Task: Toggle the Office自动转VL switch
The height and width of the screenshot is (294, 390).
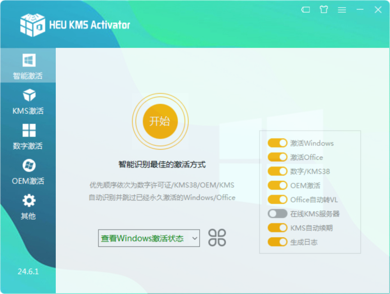Action: coord(278,200)
